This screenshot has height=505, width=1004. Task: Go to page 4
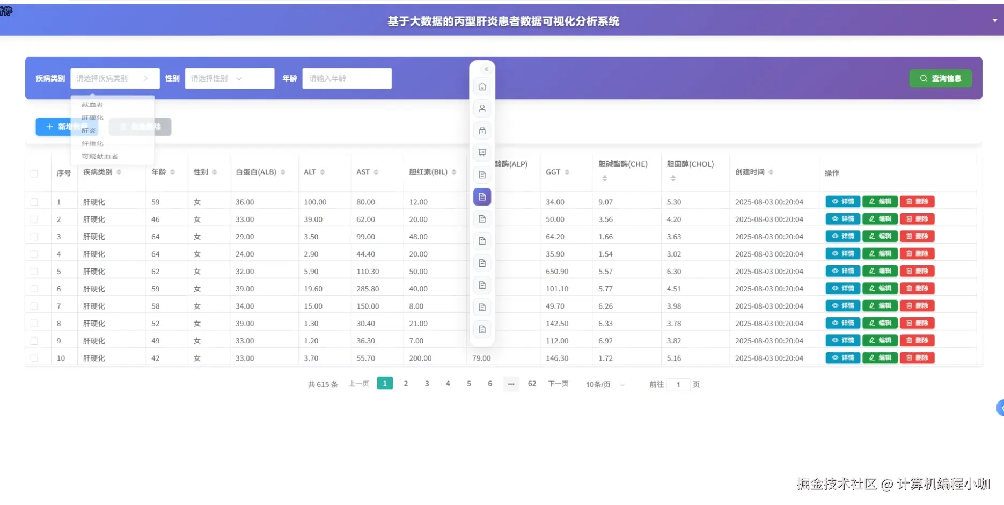point(448,384)
